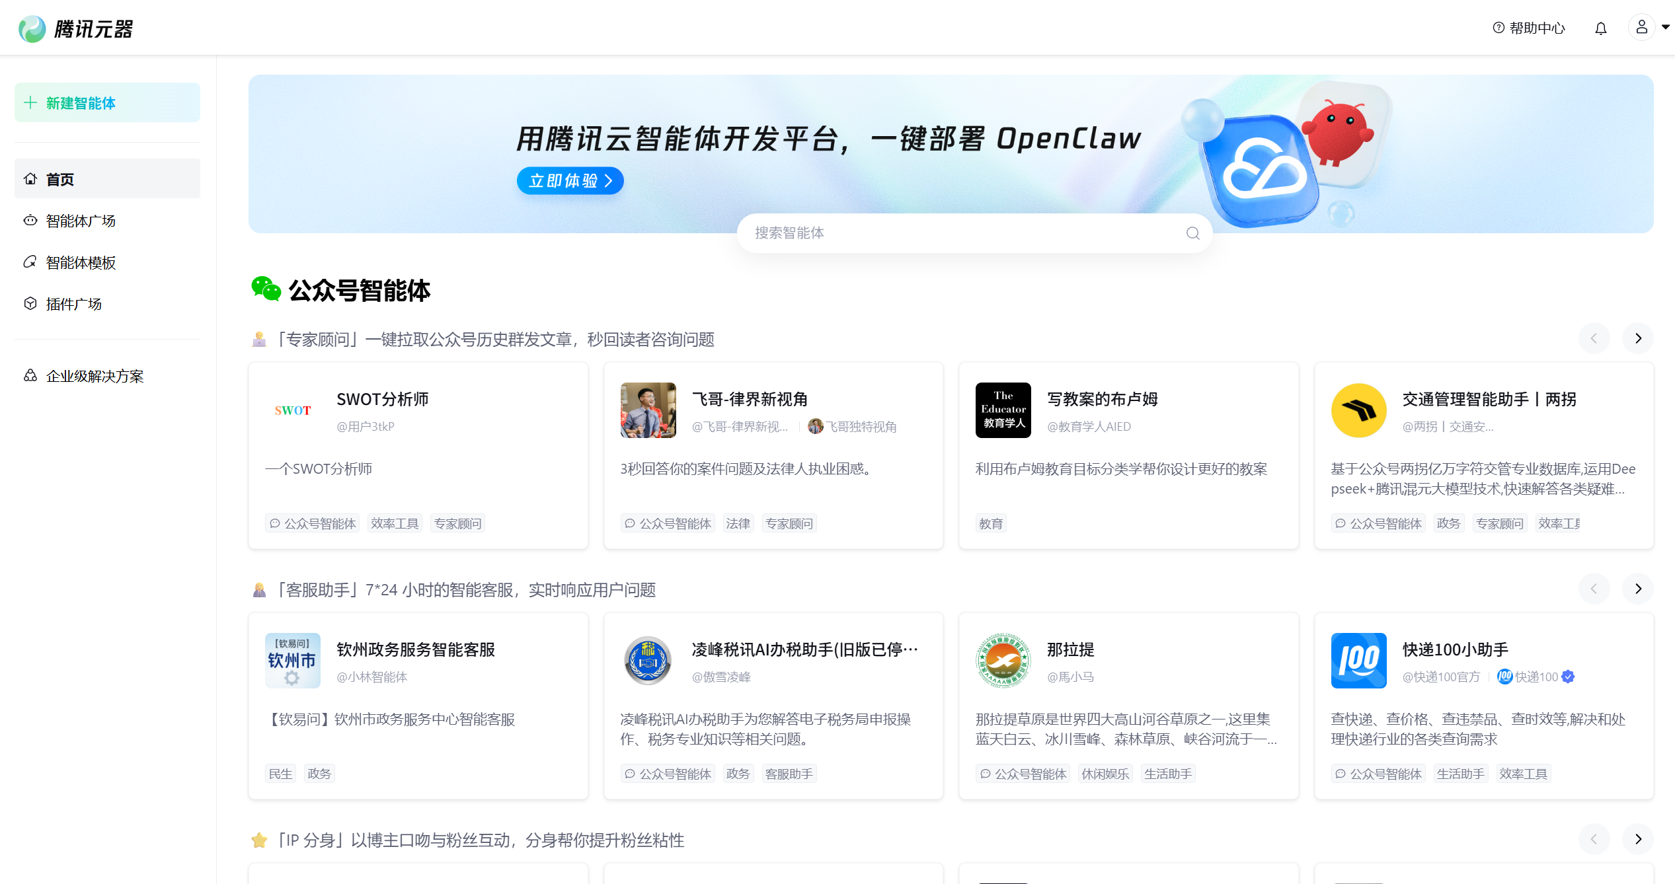Viewport: 1675px width, 884px height.
Task: Open 快递100 verified account link
Action: click(1536, 677)
